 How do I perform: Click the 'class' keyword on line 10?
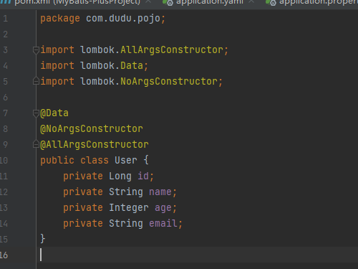click(x=95, y=160)
